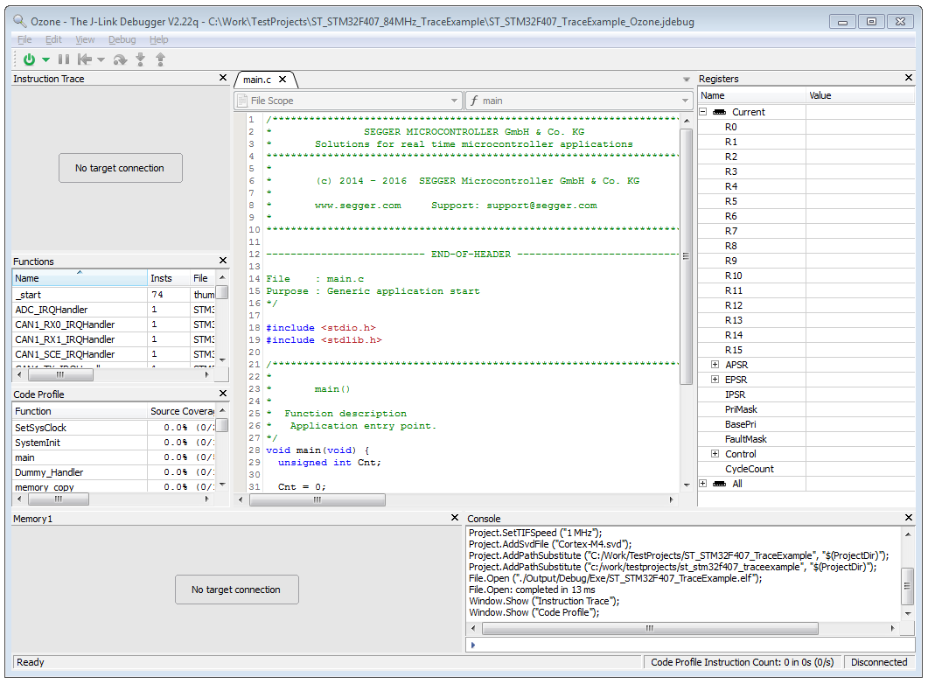Click the step over icon
Image resolution: width=928 pixels, height=684 pixels.
coord(120,59)
